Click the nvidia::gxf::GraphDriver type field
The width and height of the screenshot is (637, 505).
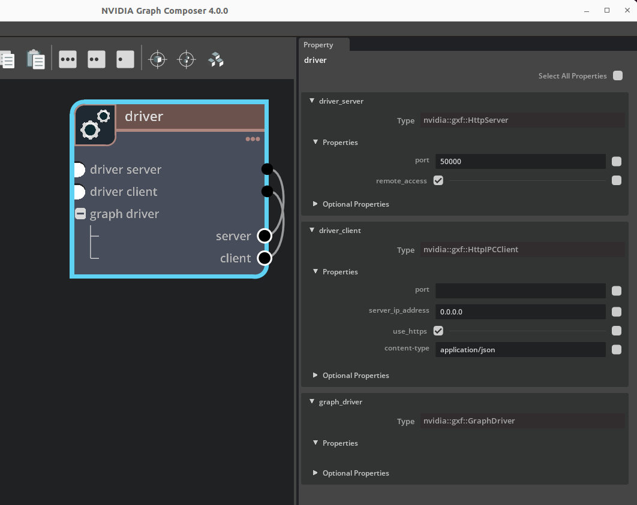click(522, 421)
